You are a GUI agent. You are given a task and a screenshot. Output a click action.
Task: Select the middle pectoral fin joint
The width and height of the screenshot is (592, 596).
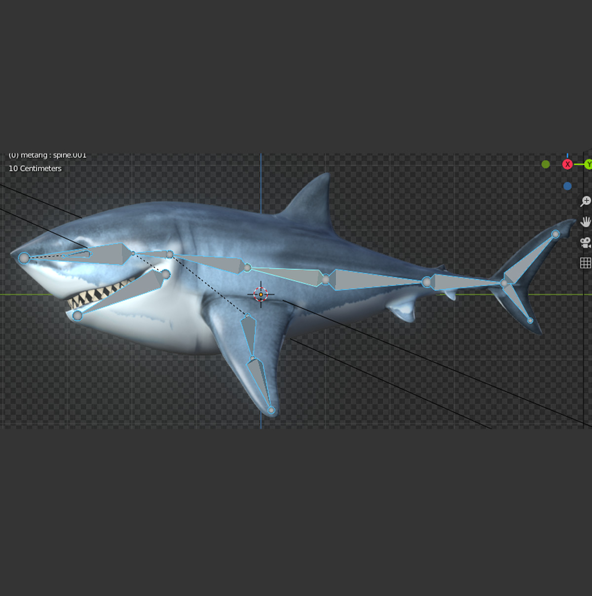[x=253, y=359]
